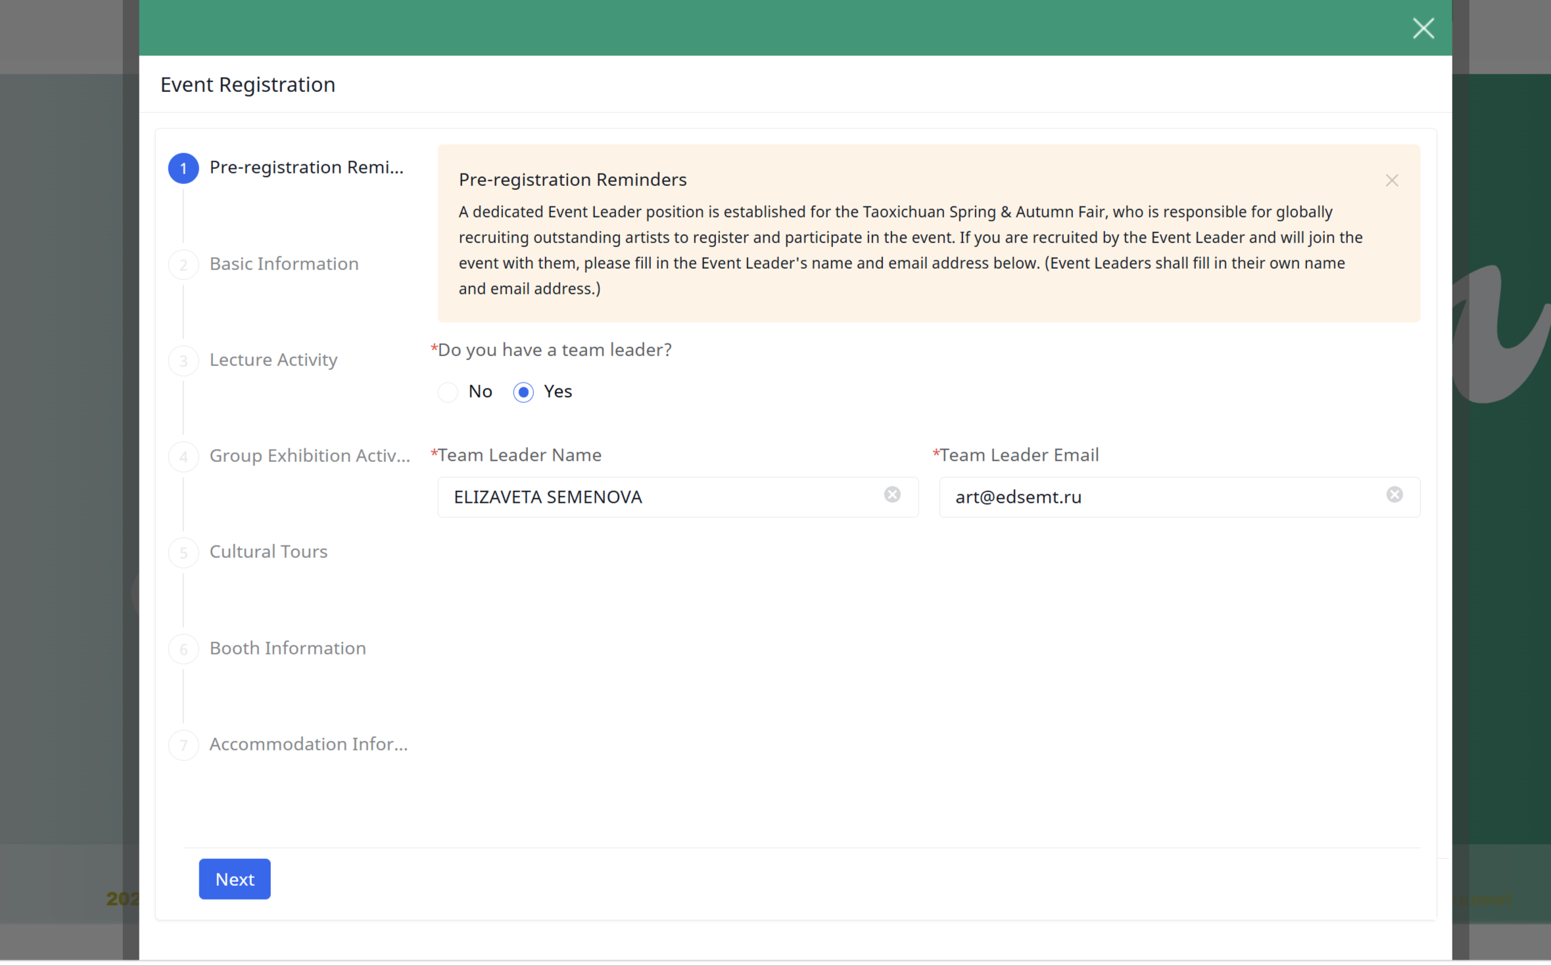Click the Pre-registration Reminders heading
The height and width of the screenshot is (966, 1551).
[x=573, y=179]
